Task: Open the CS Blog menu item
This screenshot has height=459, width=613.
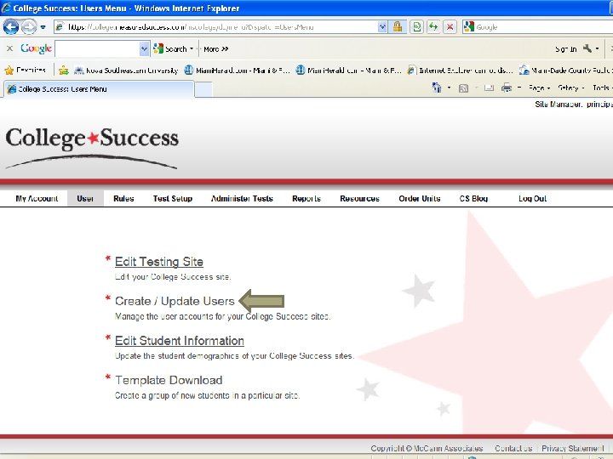Action: coord(473,198)
